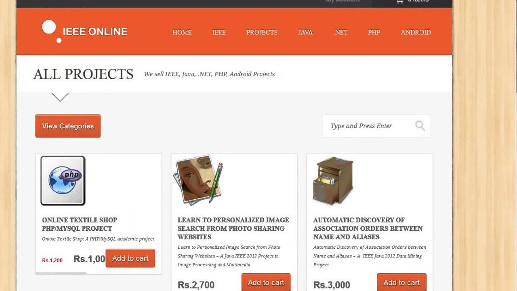Add Automatic Discovery project to cart

point(402,282)
